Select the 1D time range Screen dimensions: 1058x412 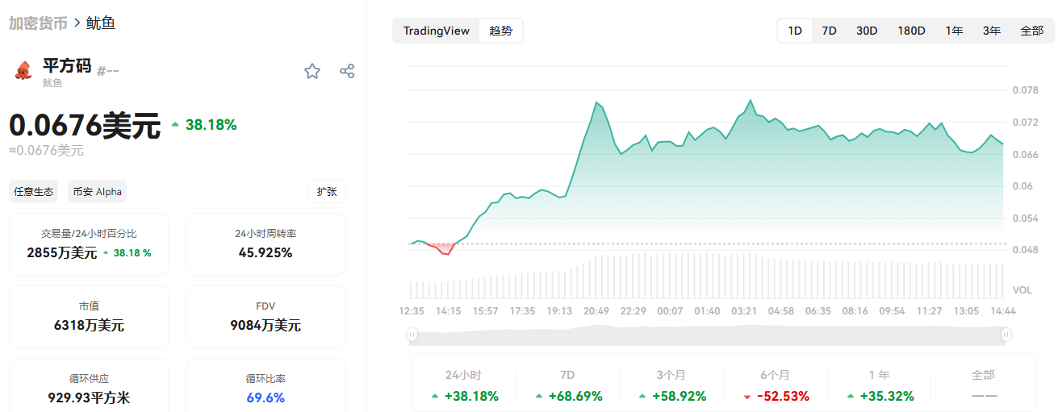(795, 31)
